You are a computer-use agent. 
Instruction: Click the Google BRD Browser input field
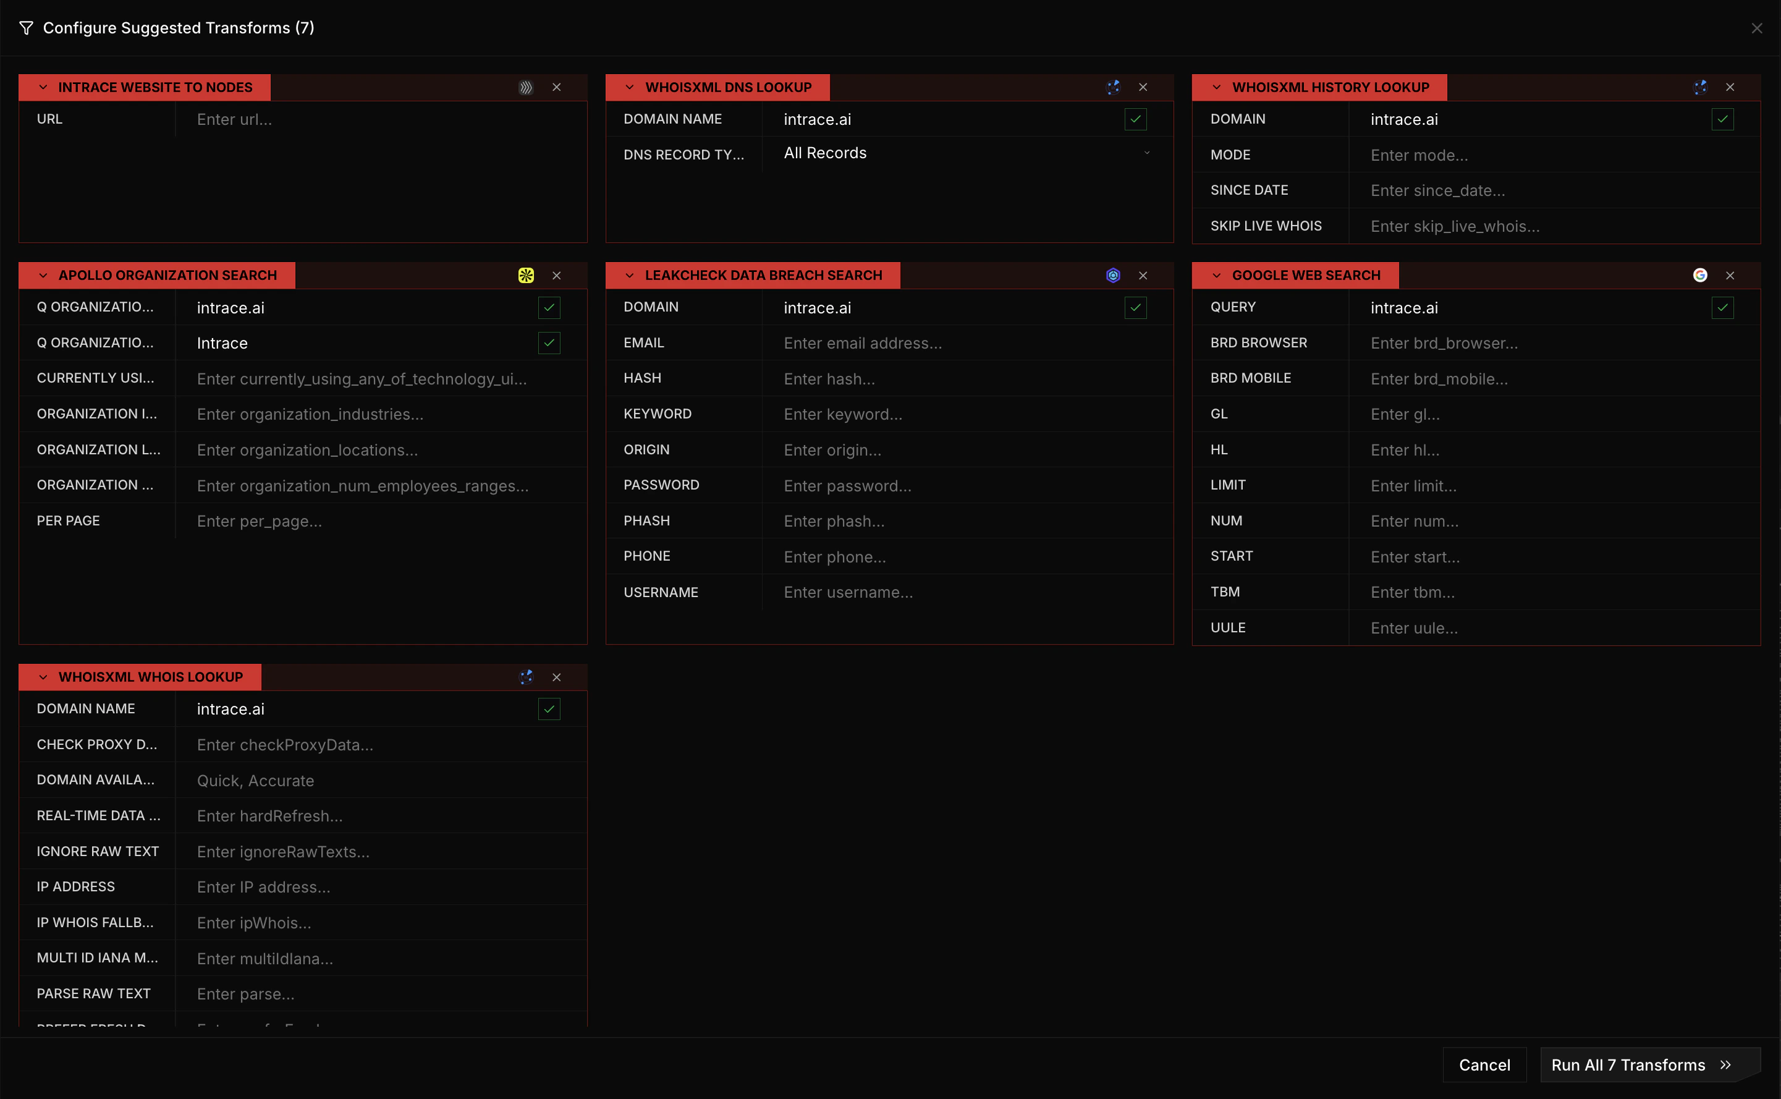pyautogui.click(x=1554, y=343)
